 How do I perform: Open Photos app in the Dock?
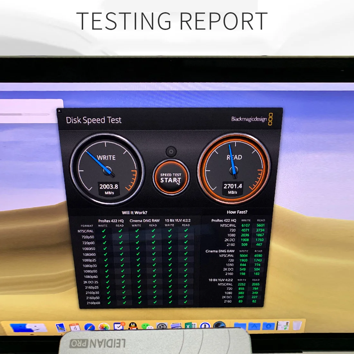pyautogui.click(x=104, y=327)
